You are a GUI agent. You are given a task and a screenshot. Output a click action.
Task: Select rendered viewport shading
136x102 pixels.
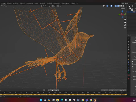tap(124, 6)
